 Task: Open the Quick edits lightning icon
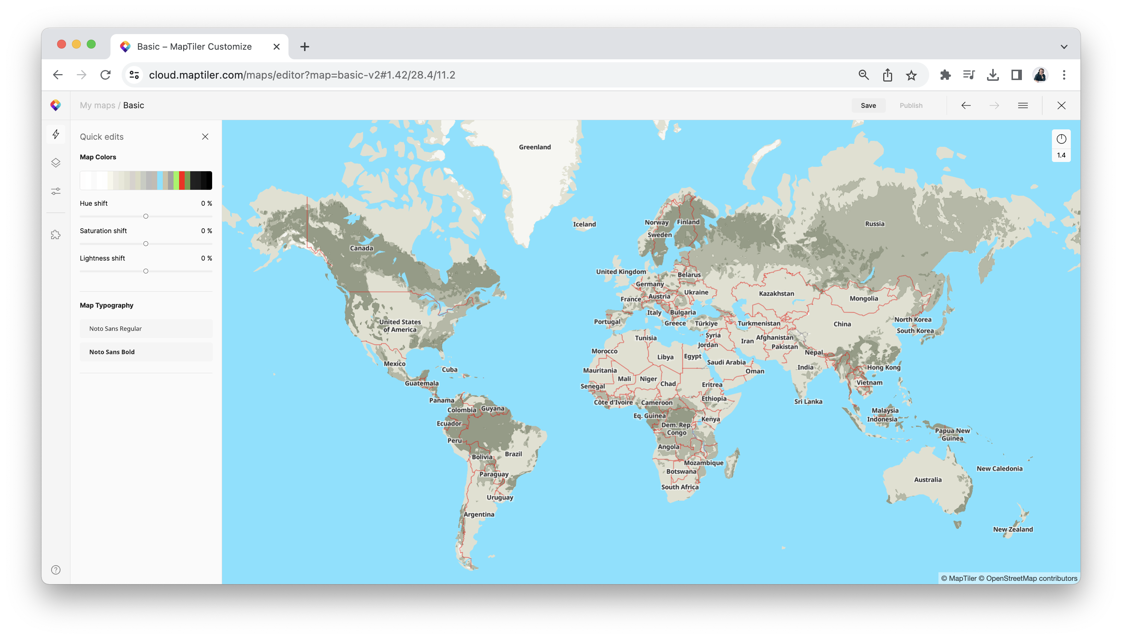point(56,134)
